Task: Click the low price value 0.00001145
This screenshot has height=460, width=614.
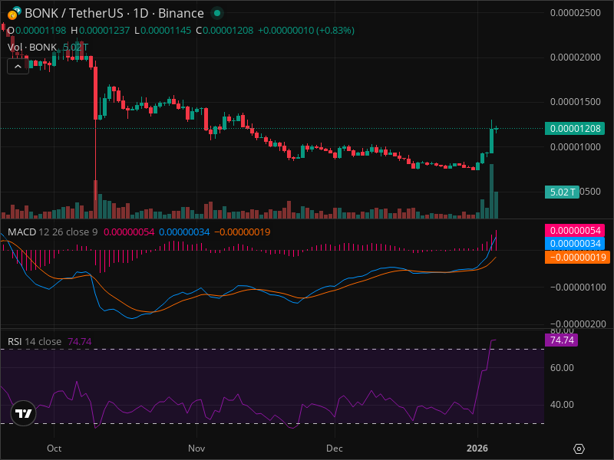Action: tap(166, 31)
